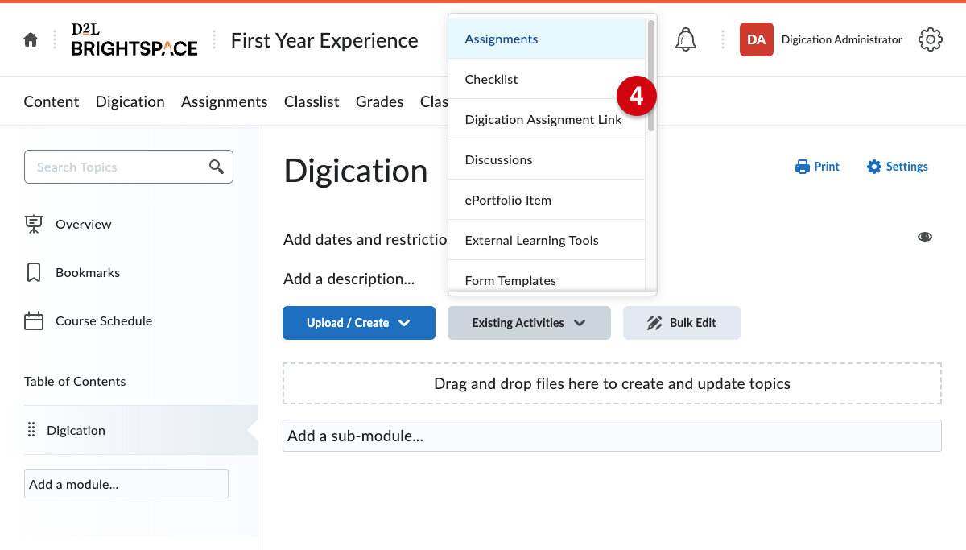966x550 pixels.
Task: Click the Print link
Action: tap(817, 167)
